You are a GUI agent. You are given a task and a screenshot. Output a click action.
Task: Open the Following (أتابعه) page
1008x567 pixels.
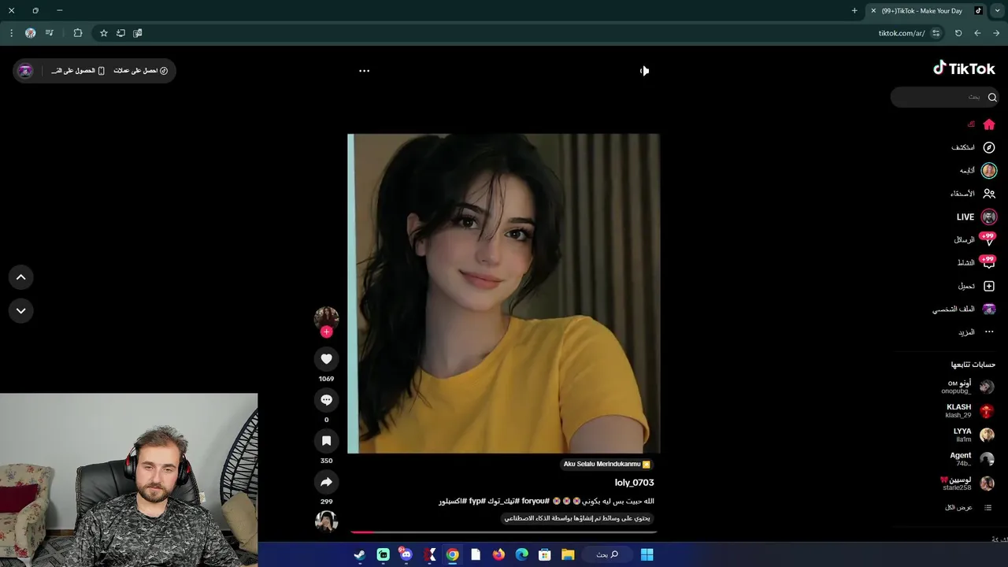click(x=978, y=170)
